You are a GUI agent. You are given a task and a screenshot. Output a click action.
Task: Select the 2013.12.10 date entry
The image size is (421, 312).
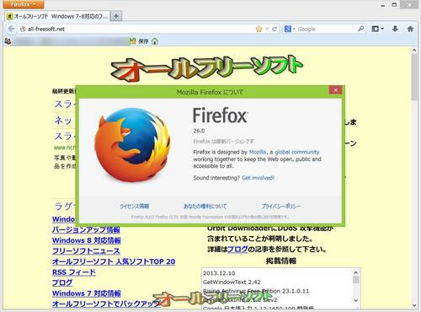[219, 273]
